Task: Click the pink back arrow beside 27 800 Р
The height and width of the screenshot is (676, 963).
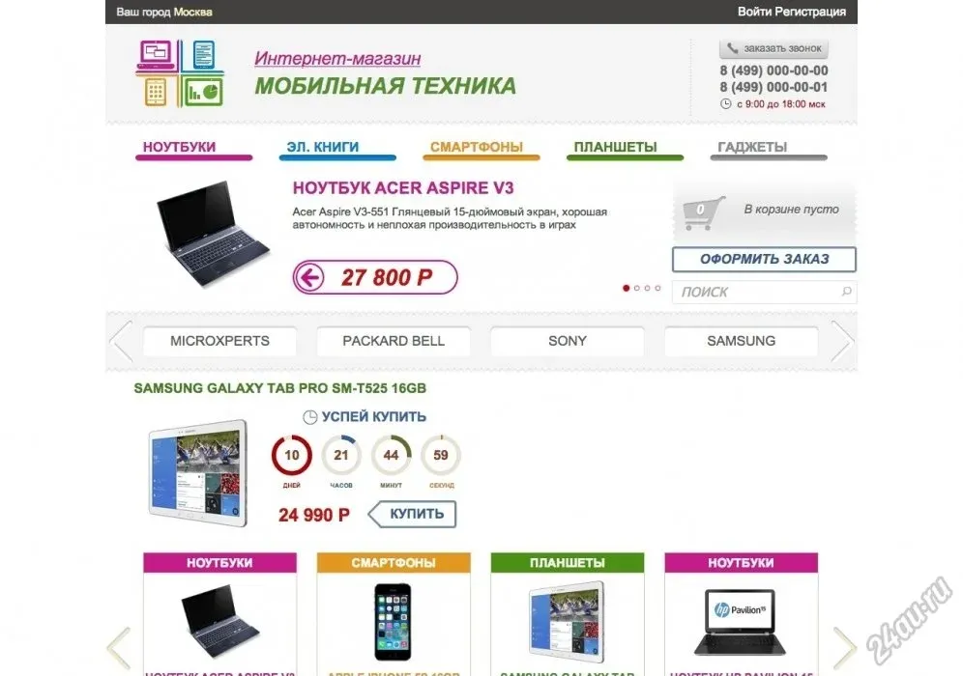Action: click(x=309, y=277)
